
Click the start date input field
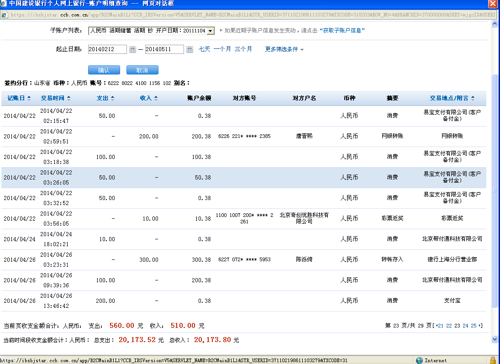click(x=107, y=49)
